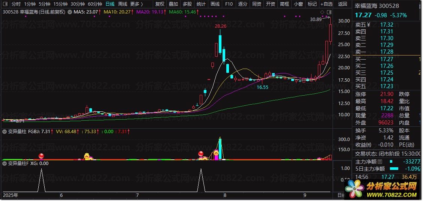Click the 复权 button
Screen dimensions: 423x201
click(160, 4)
